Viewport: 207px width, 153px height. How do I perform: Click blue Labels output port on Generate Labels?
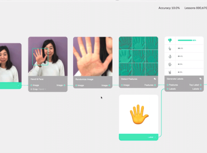pyautogui.click(x=201, y=89)
